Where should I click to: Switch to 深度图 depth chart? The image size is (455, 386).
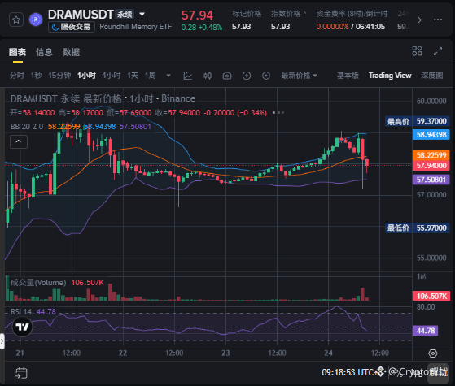(x=432, y=76)
